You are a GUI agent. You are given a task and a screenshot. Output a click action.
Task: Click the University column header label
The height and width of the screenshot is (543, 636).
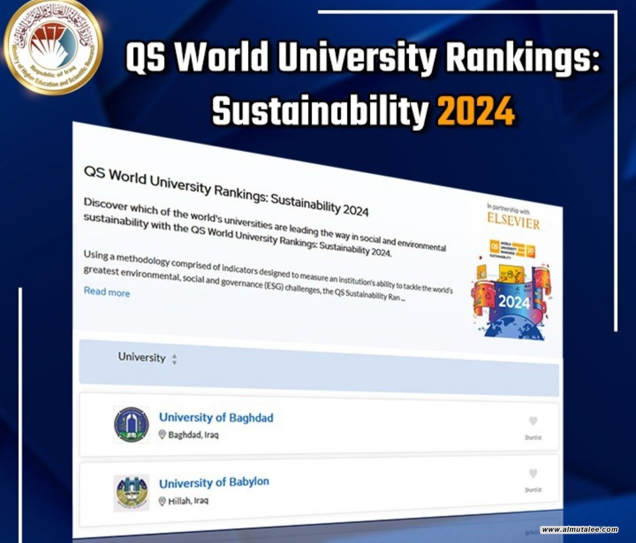point(141,357)
